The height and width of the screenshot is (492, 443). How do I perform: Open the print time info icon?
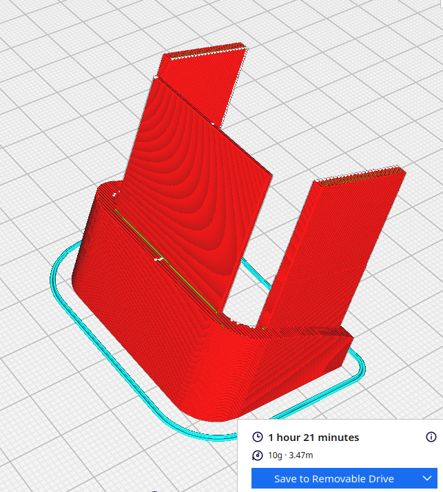[431, 437]
